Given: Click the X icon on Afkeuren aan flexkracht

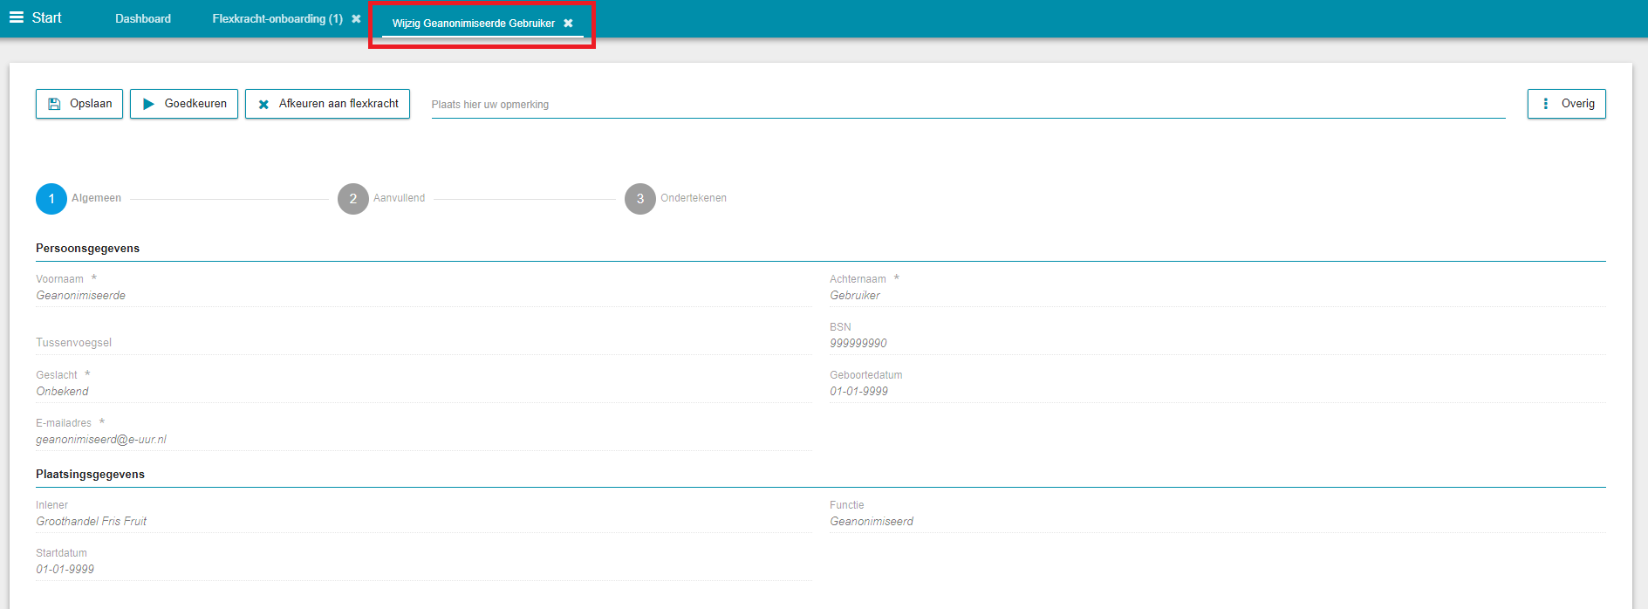Looking at the screenshot, I should point(263,104).
